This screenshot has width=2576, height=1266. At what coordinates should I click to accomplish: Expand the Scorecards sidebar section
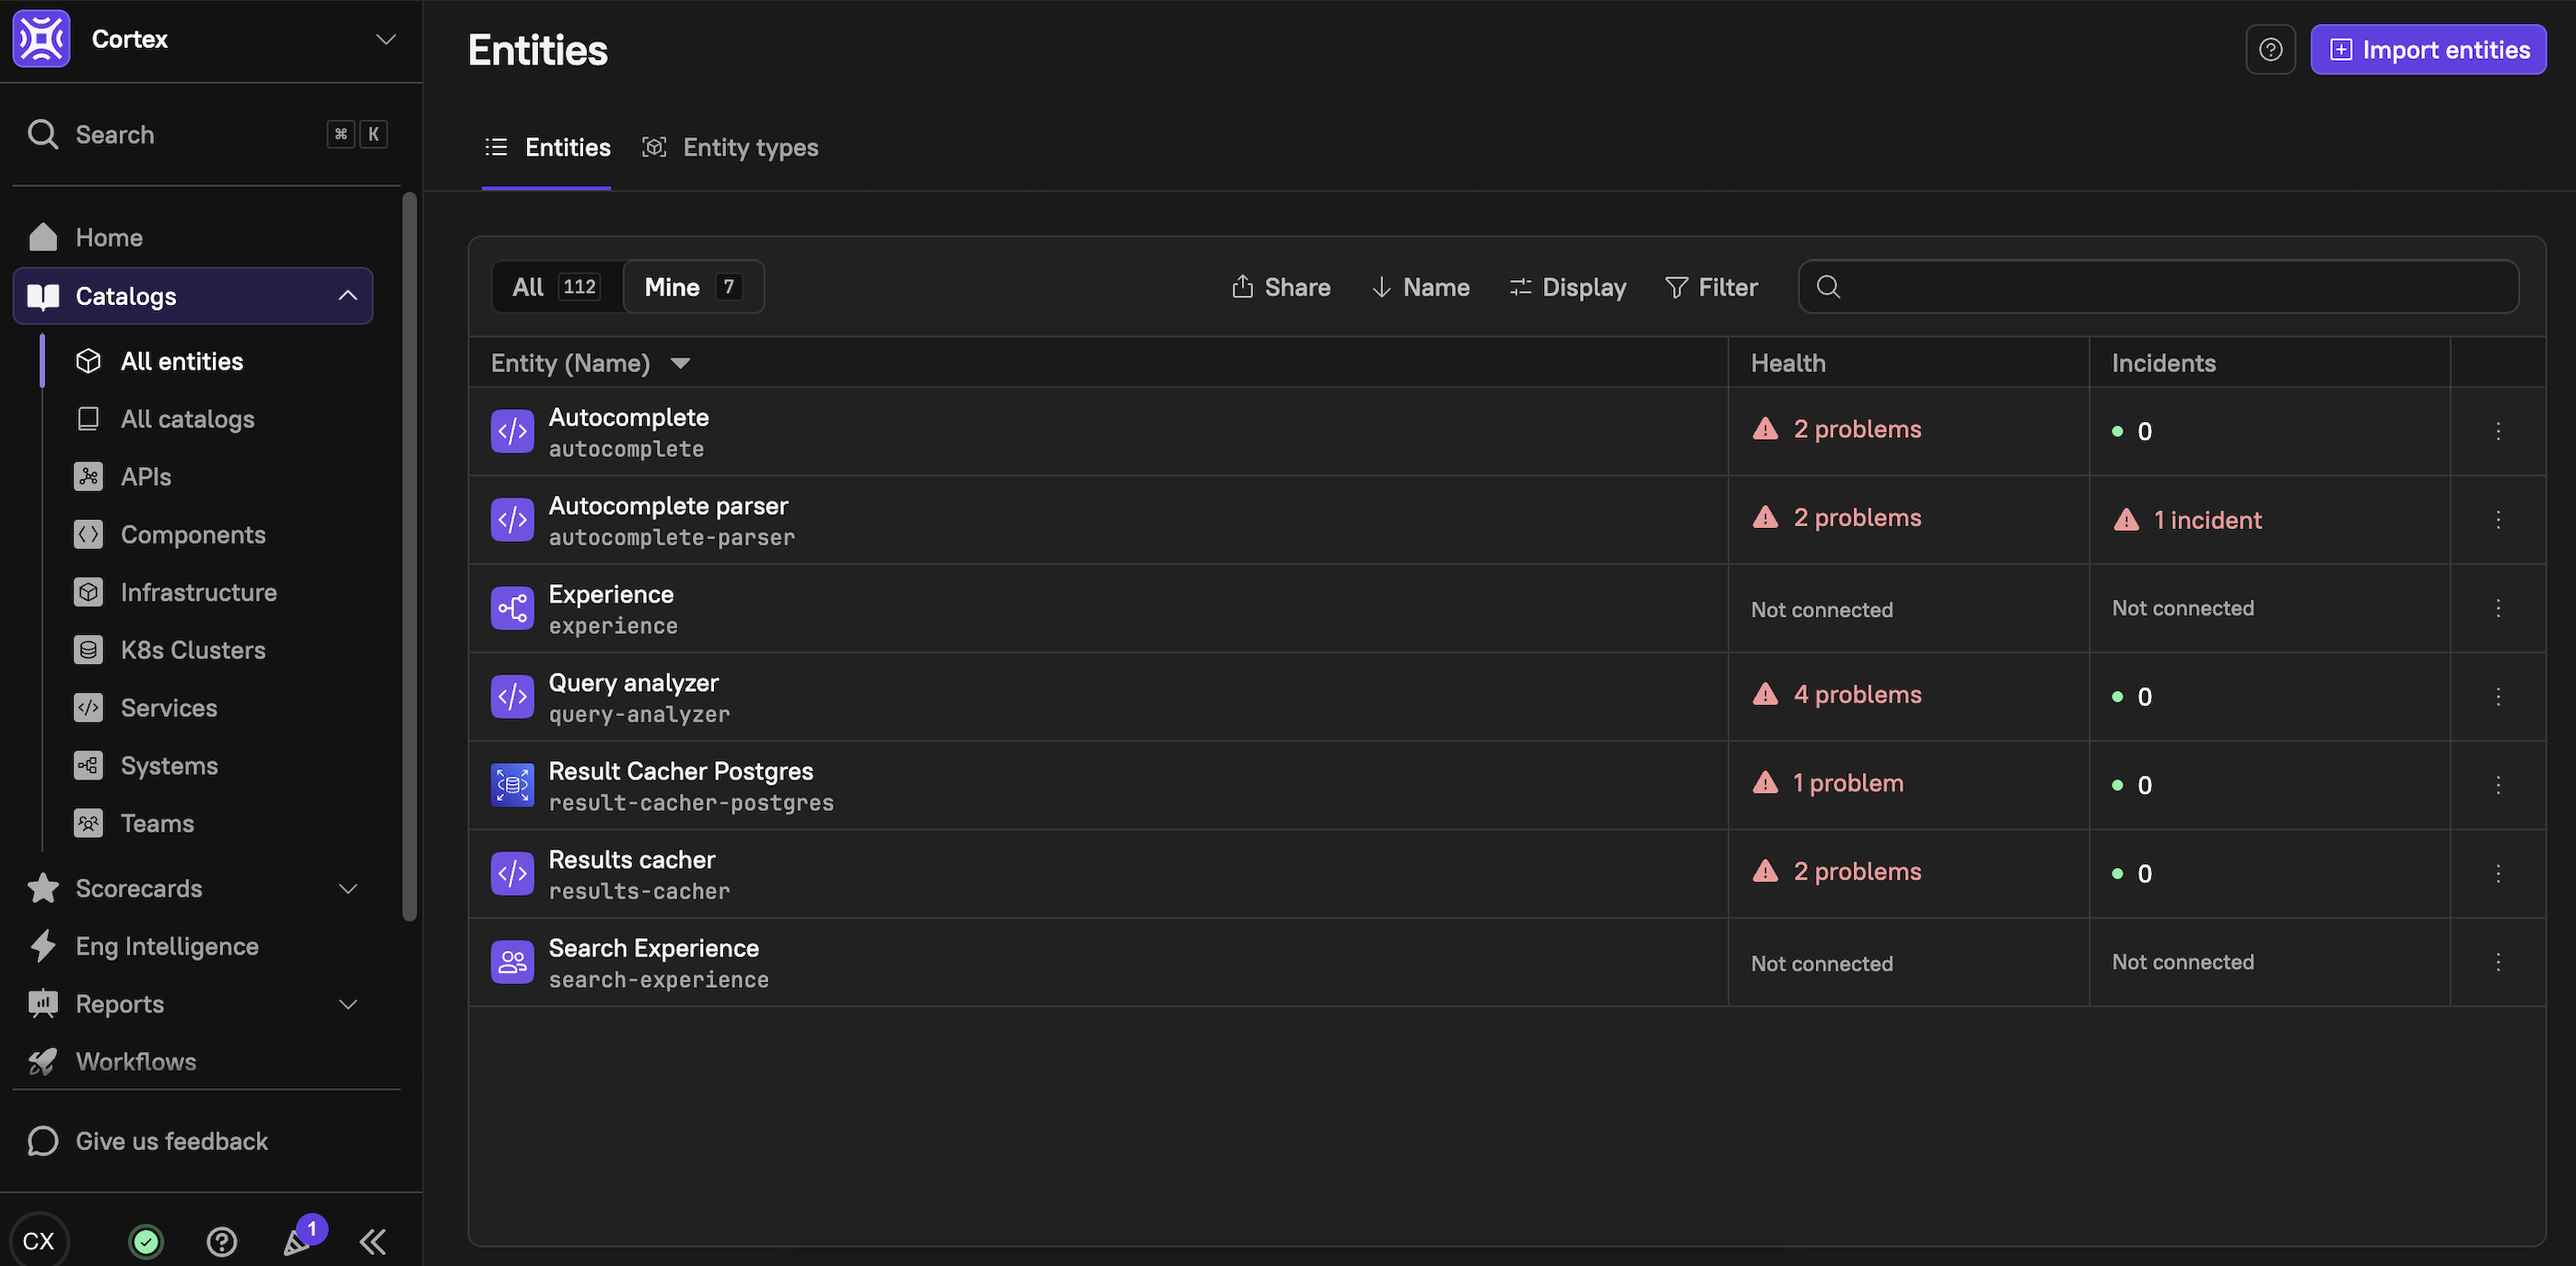(347, 889)
